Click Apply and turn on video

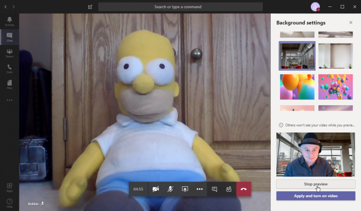316,196
